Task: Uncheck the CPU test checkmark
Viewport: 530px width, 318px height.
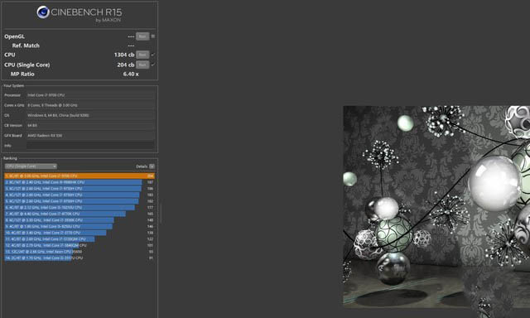Action: (152, 55)
